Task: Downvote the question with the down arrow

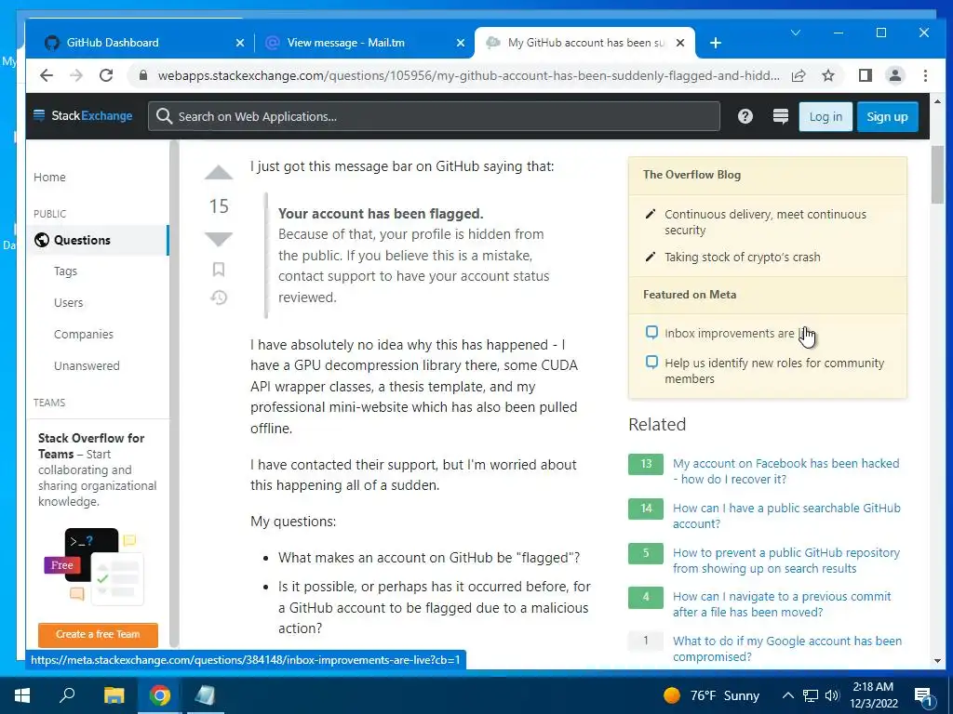Action: pyautogui.click(x=219, y=239)
